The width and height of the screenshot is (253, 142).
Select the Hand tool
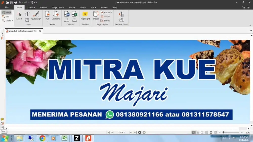(x=7, y=12)
